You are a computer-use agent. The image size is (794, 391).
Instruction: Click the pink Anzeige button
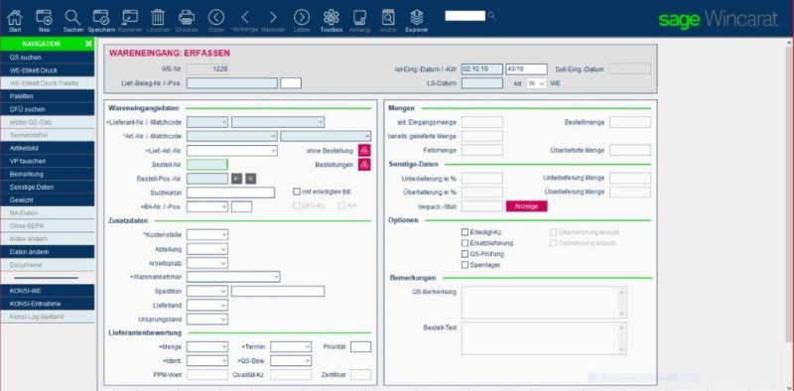527,206
